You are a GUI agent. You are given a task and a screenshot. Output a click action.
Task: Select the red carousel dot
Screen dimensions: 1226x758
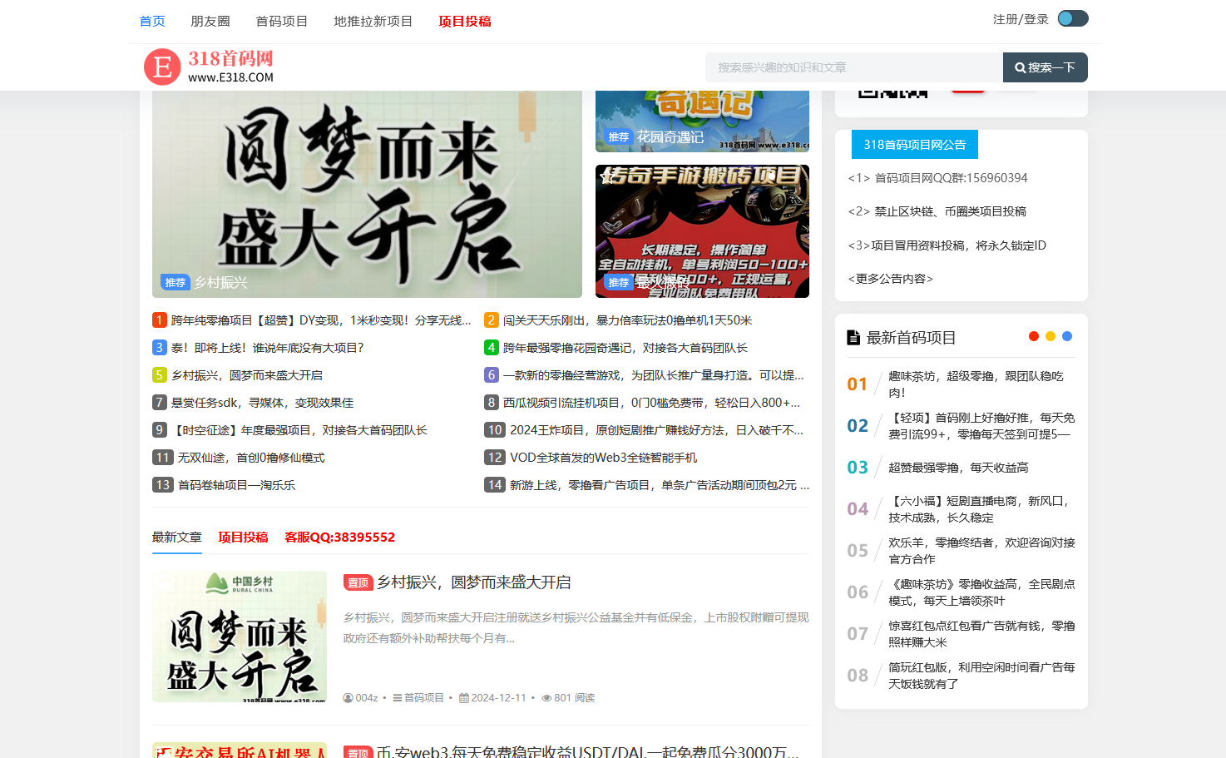[1034, 336]
